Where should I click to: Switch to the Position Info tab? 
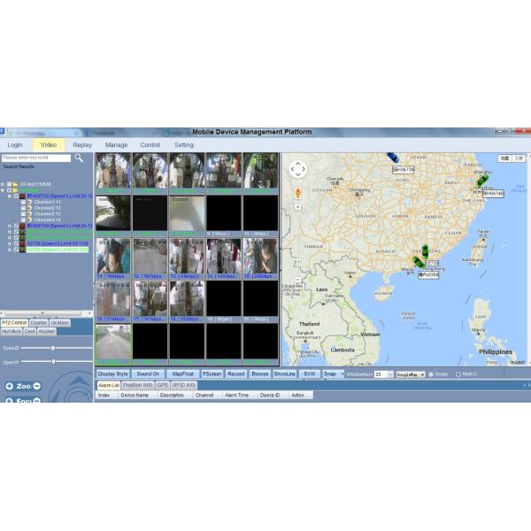click(x=137, y=385)
